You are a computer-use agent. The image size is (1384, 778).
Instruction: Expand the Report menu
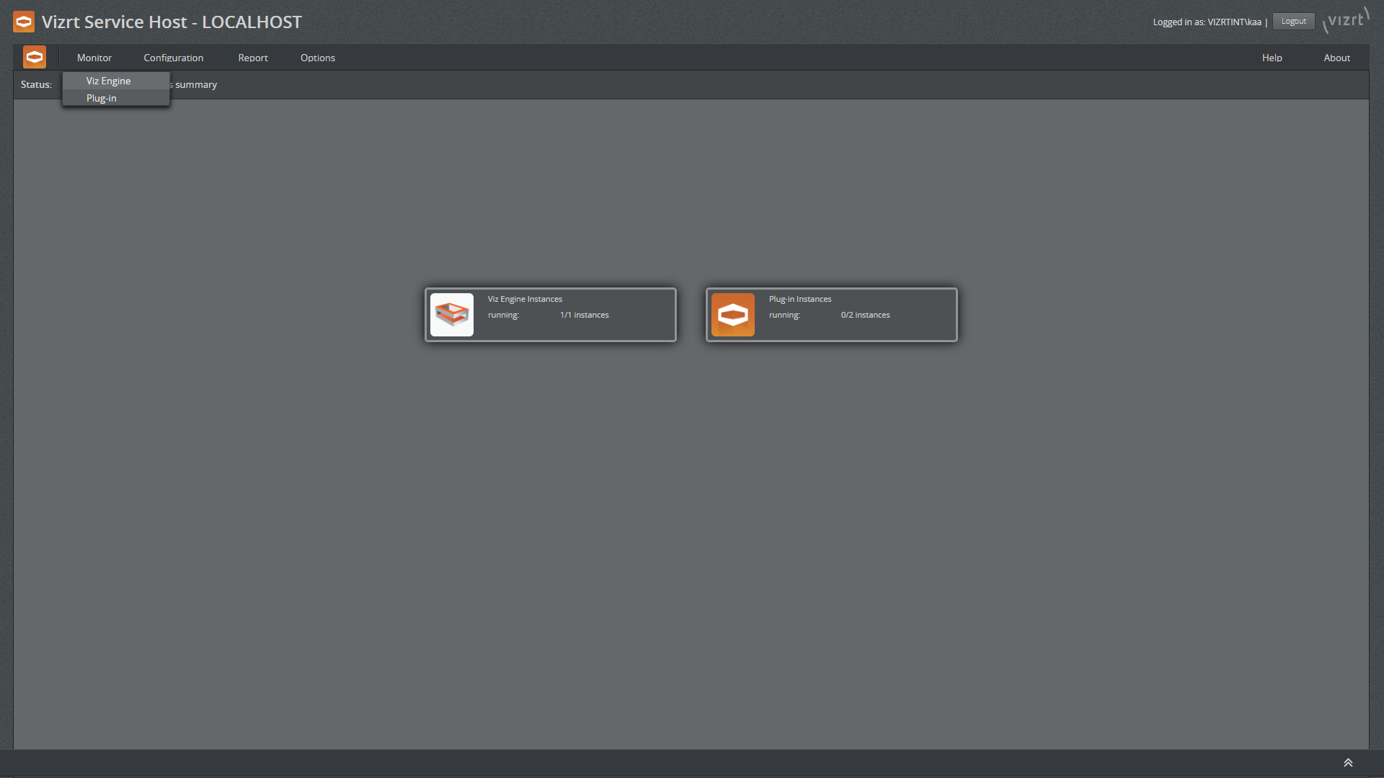pos(253,57)
